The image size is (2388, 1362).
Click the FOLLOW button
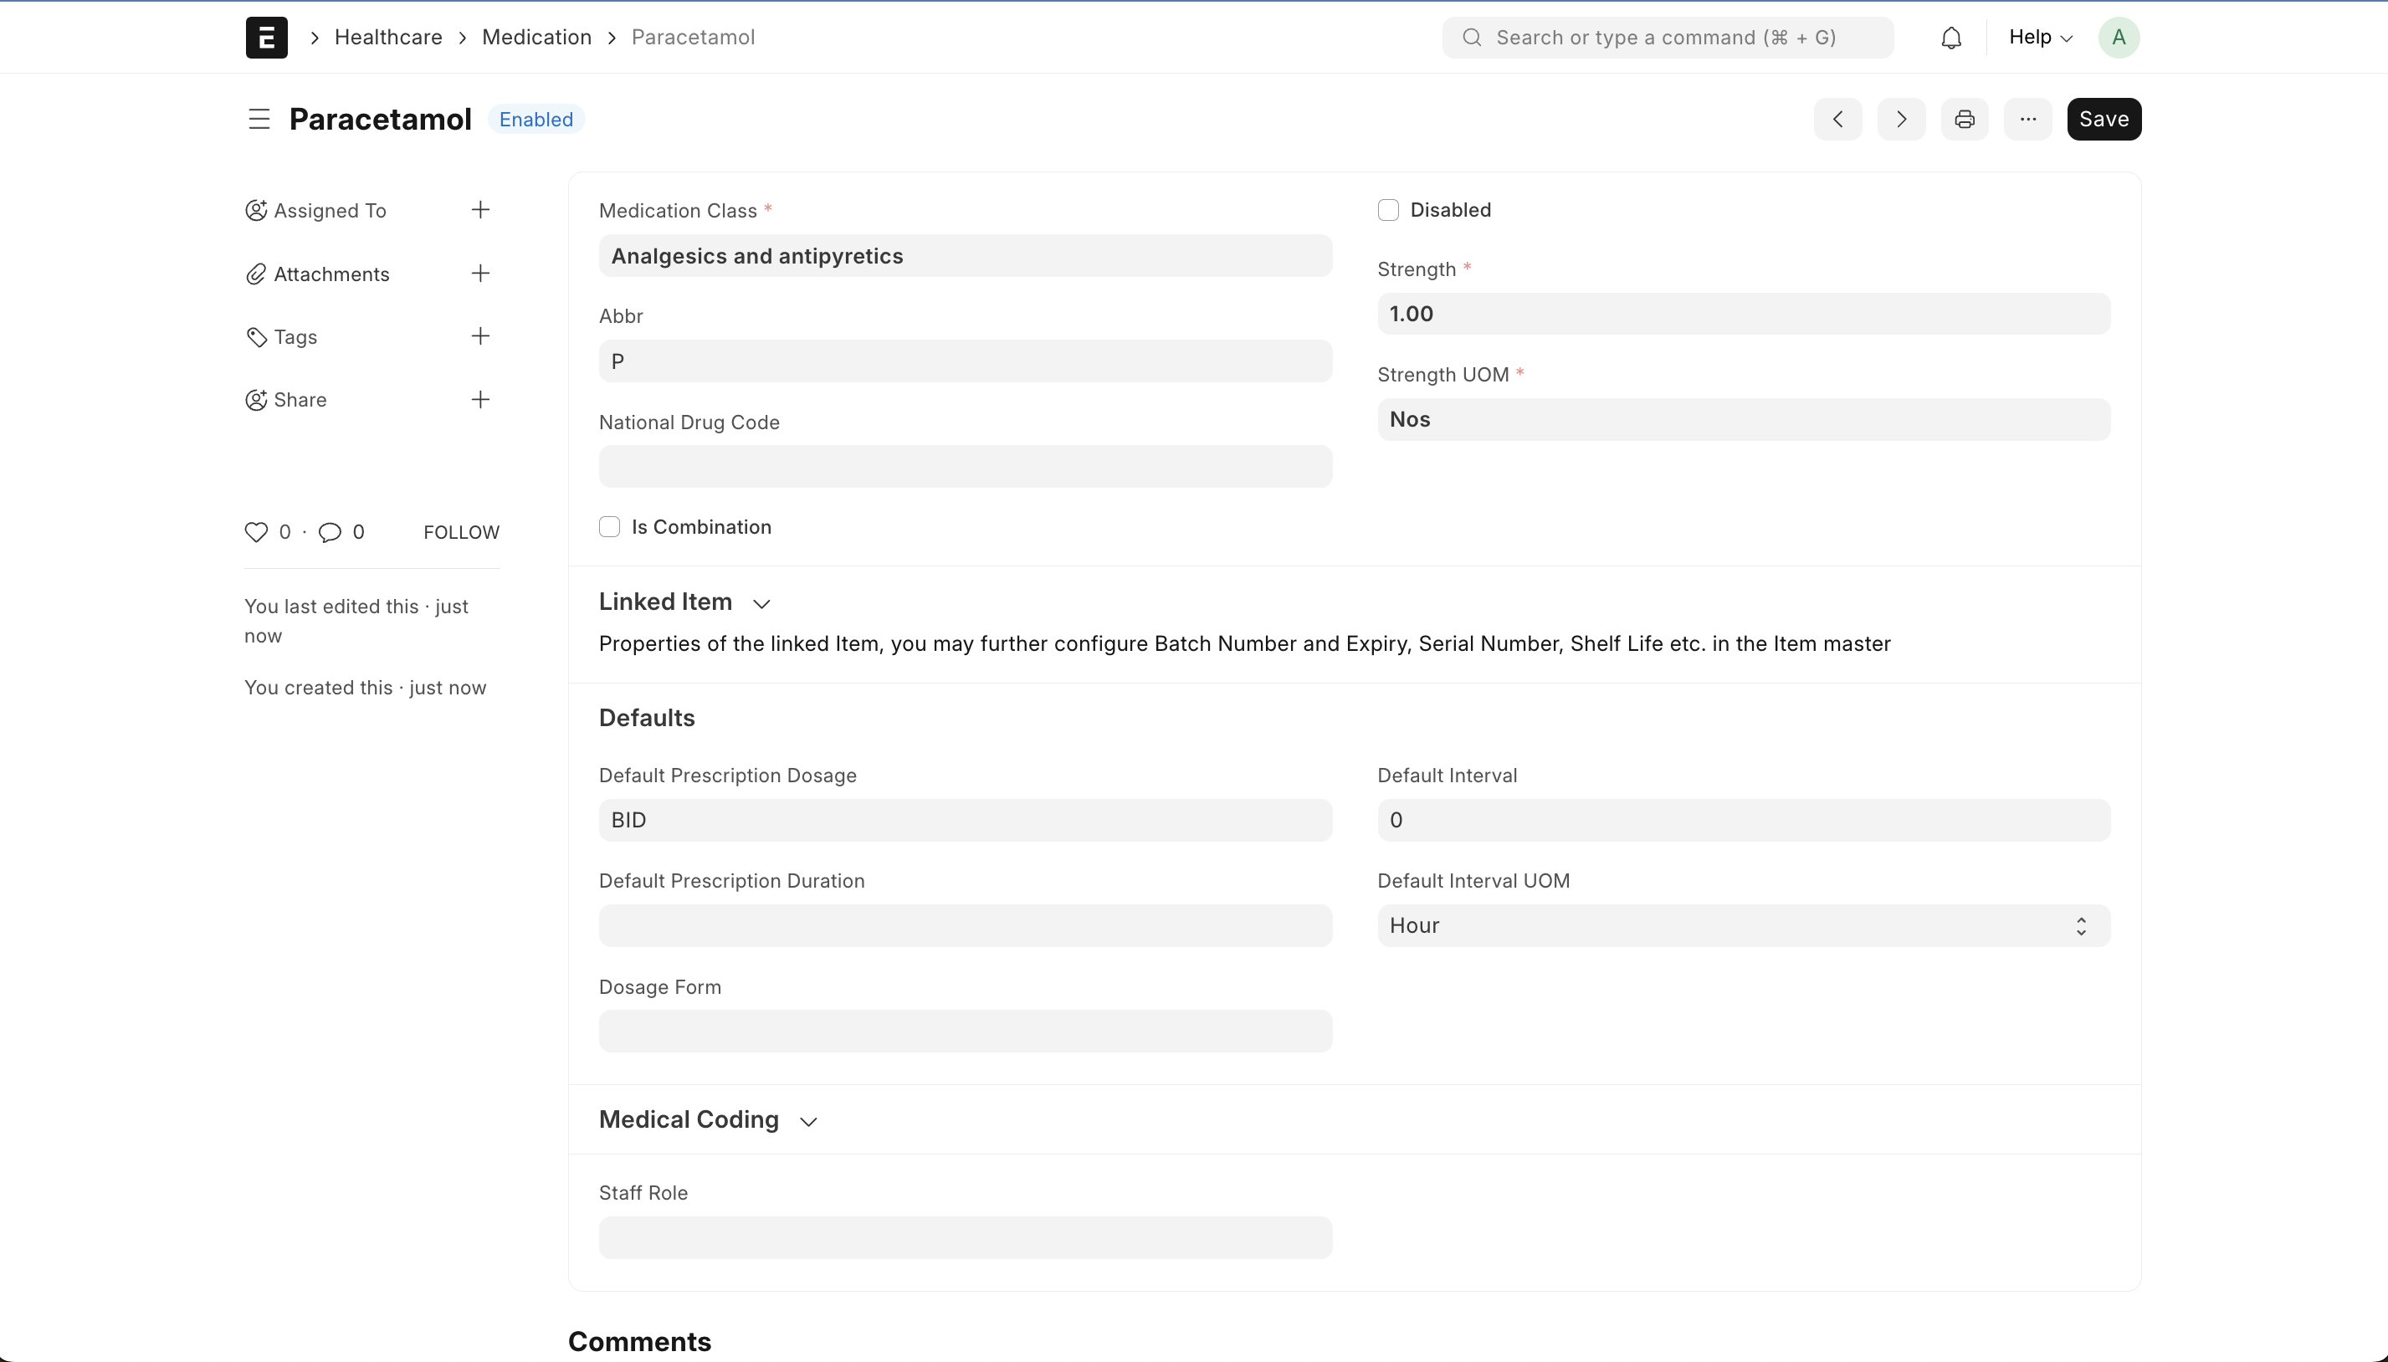[461, 531]
